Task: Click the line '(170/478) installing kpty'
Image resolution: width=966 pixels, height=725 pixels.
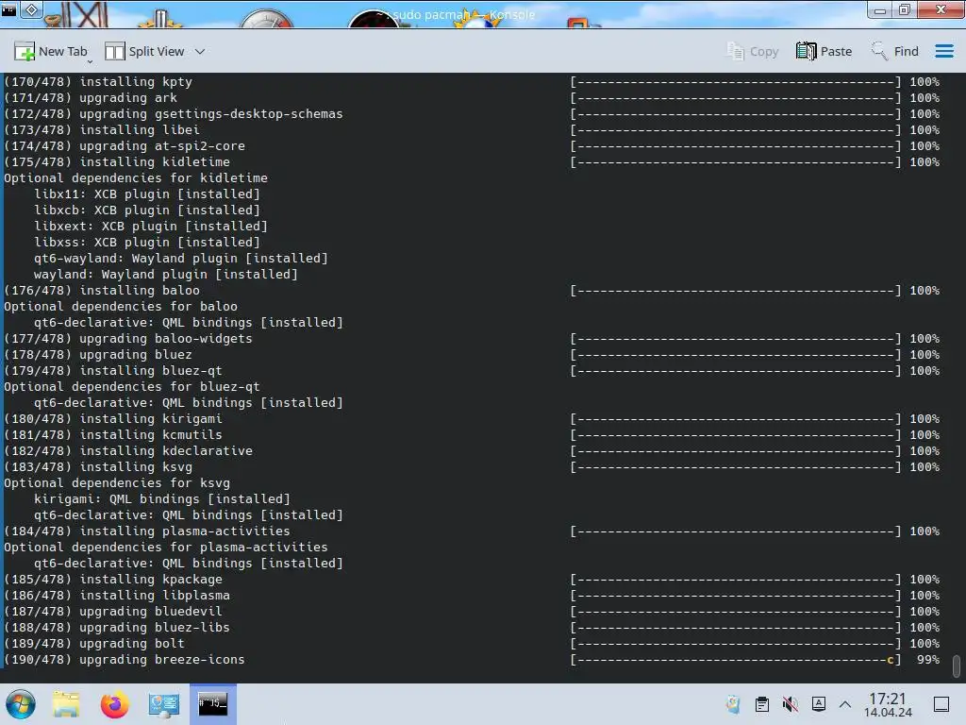Action: click(98, 81)
